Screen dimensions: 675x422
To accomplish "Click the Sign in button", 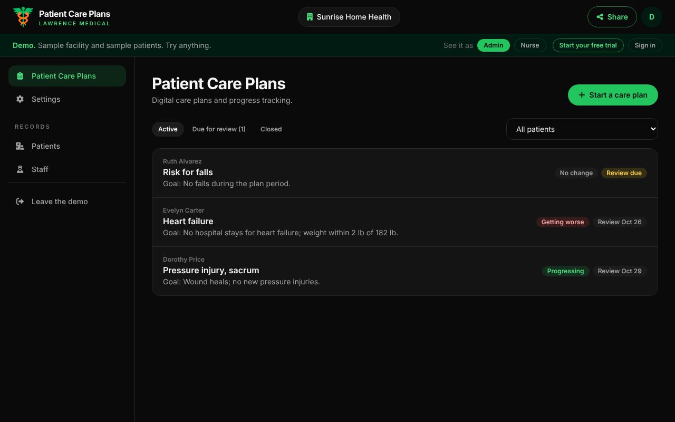I will [645, 45].
